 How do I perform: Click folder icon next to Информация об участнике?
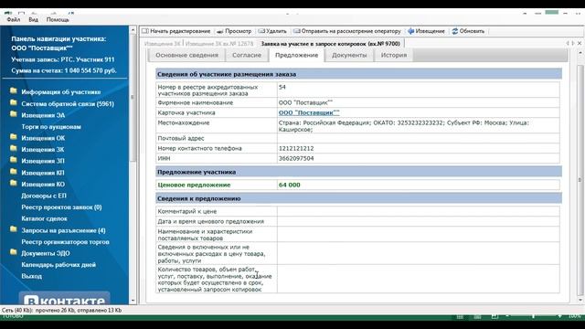coord(14,91)
